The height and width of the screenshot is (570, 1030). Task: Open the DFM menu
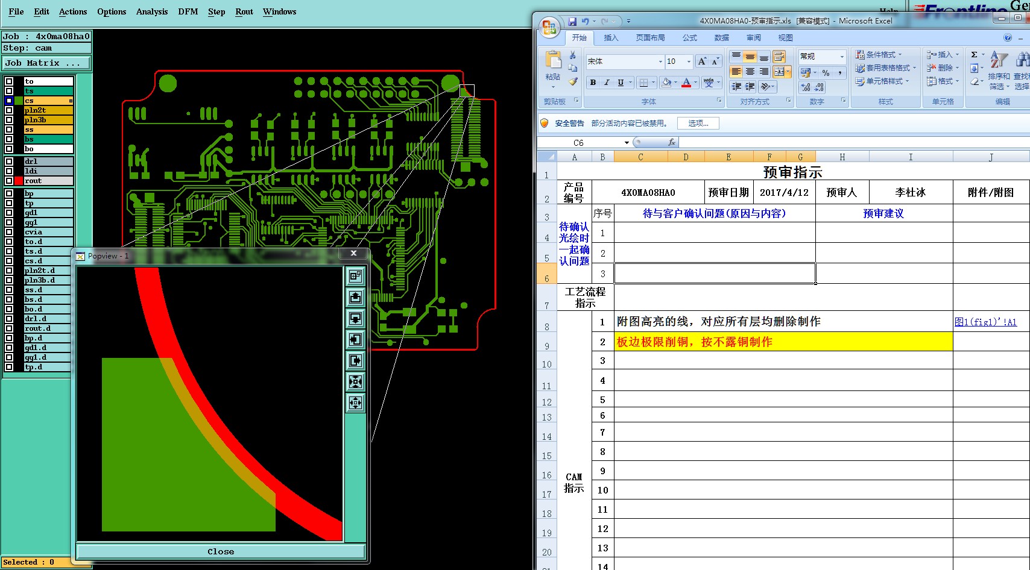(x=188, y=11)
